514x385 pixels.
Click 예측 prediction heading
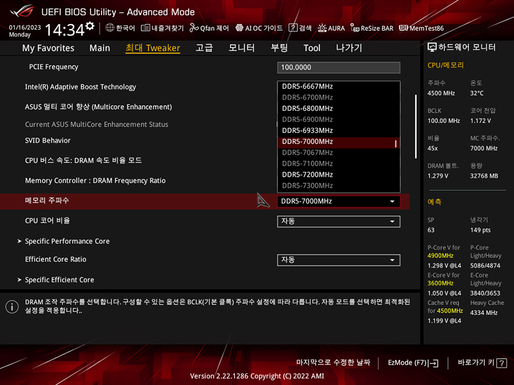(435, 202)
